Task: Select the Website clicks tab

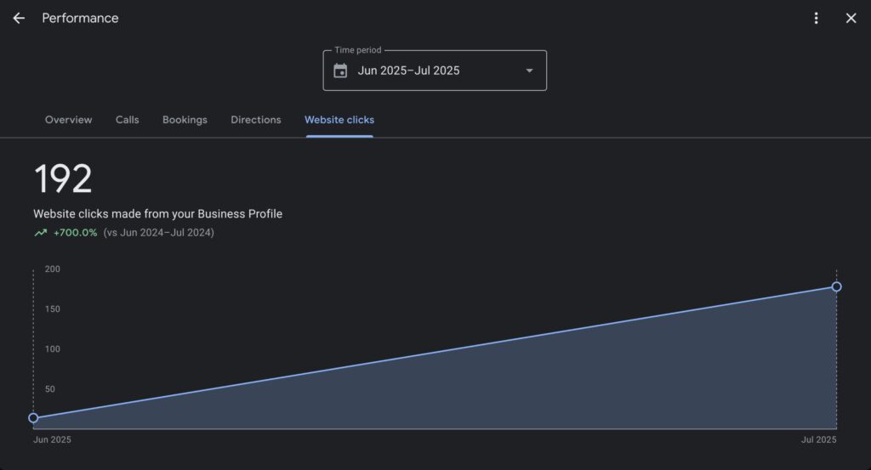Action: (x=339, y=120)
